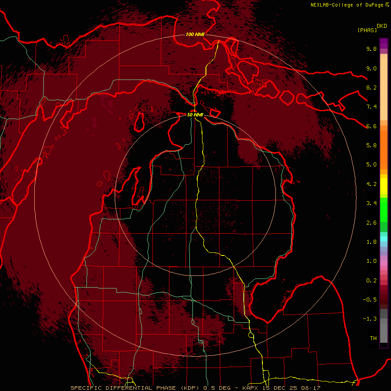Pick the purple band atop the color scale
The width and height of the screenshot is (391, 391).
coord(384,43)
